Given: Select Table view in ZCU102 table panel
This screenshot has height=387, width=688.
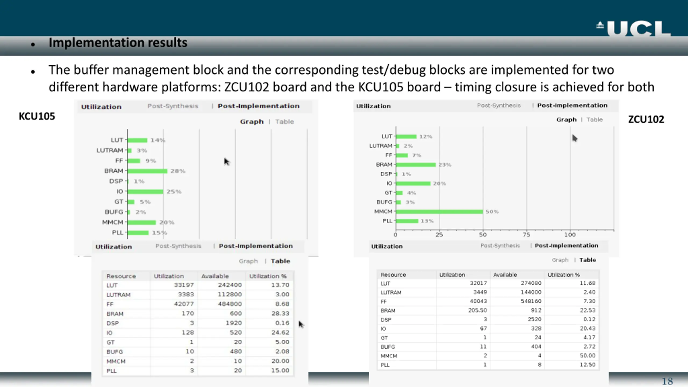Looking at the screenshot, I should click(588, 260).
